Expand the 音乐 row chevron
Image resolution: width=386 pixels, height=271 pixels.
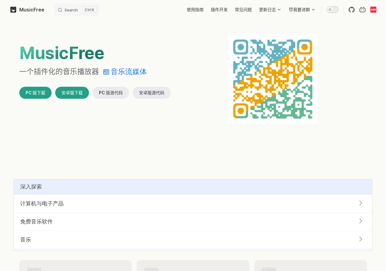pyautogui.click(x=361, y=239)
